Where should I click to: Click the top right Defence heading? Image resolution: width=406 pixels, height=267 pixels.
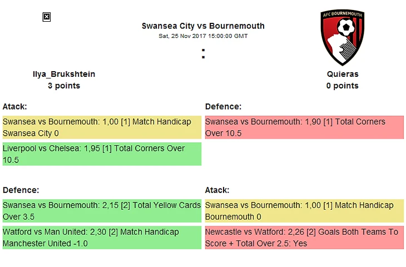(x=223, y=106)
